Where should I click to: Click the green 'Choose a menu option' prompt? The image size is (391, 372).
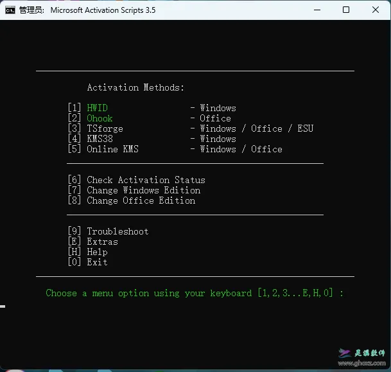pyautogui.click(x=195, y=293)
